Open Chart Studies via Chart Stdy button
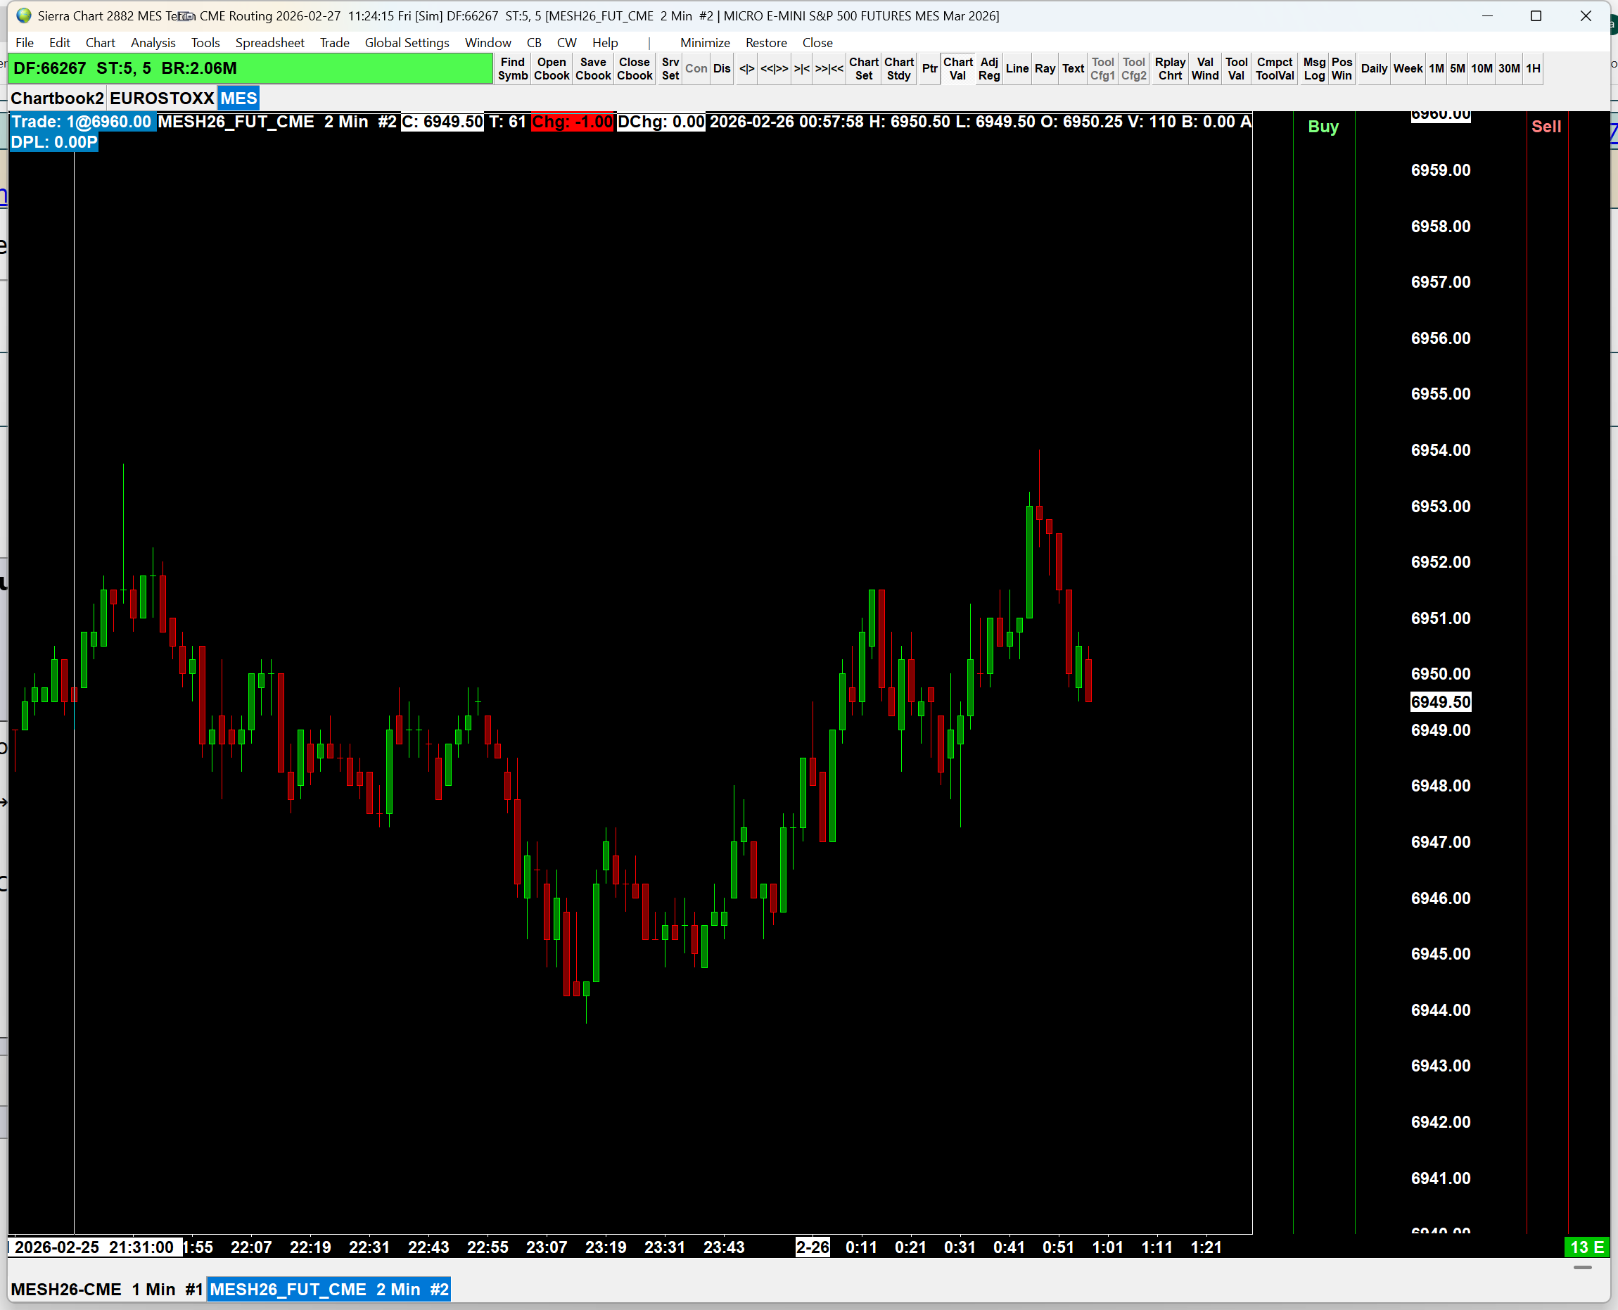 (x=898, y=69)
